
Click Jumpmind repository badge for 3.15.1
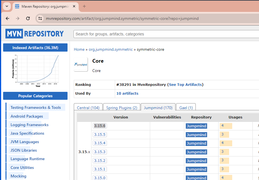point(196,169)
